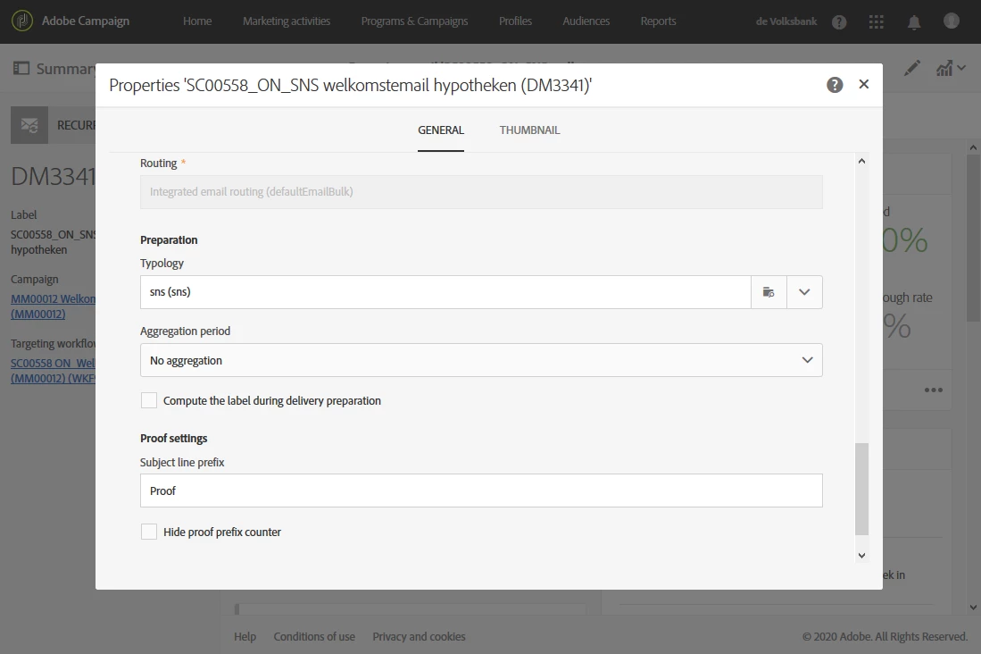The image size is (981, 654).
Task: Select the GENERAL tab
Action: pos(440,130)
